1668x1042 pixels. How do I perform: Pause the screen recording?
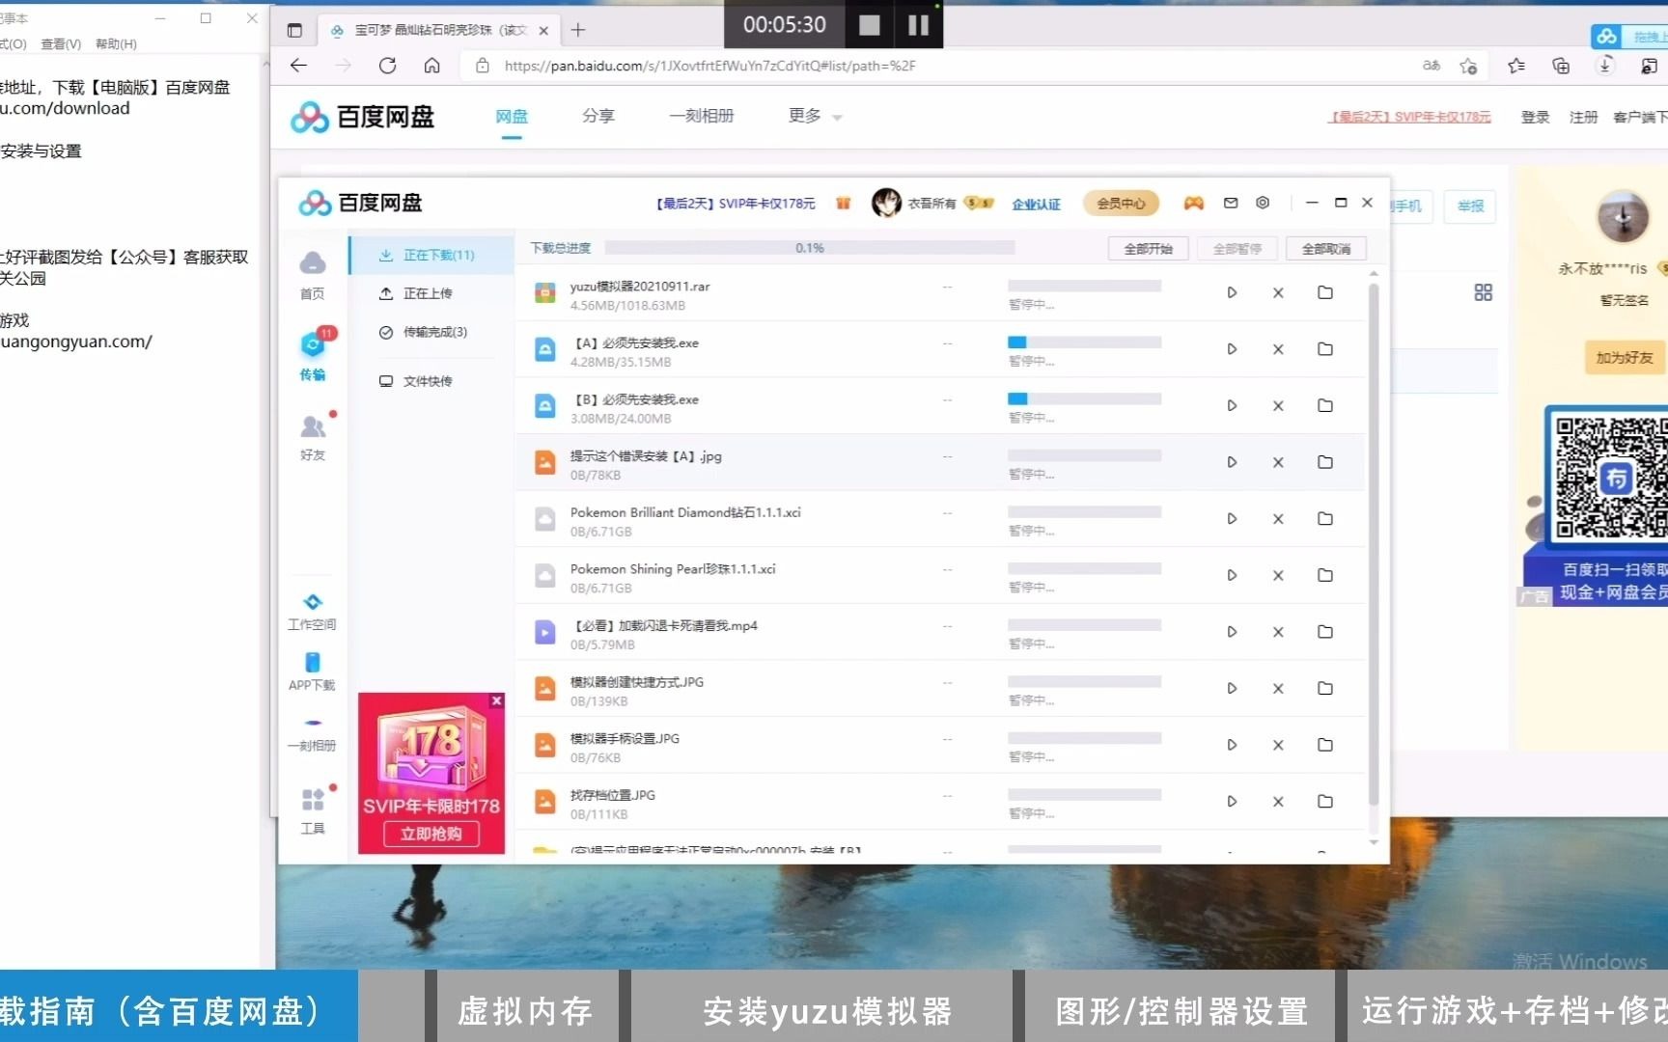pyautogui.click(x=918, y=25)
